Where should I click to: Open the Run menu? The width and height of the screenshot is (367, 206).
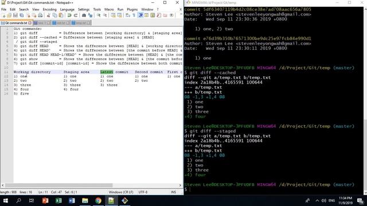[120, 9]
